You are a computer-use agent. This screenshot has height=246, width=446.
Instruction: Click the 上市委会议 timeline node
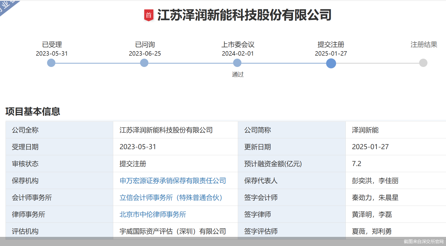(x=237, y=63)
